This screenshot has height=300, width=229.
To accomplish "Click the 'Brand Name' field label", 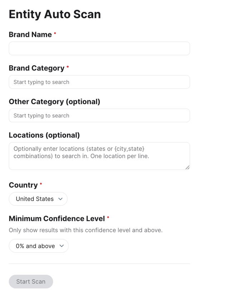I will (30, 34).
